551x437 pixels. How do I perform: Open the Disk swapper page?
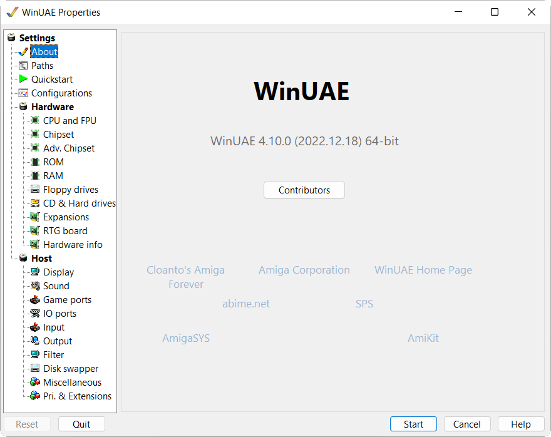(71, 369)
